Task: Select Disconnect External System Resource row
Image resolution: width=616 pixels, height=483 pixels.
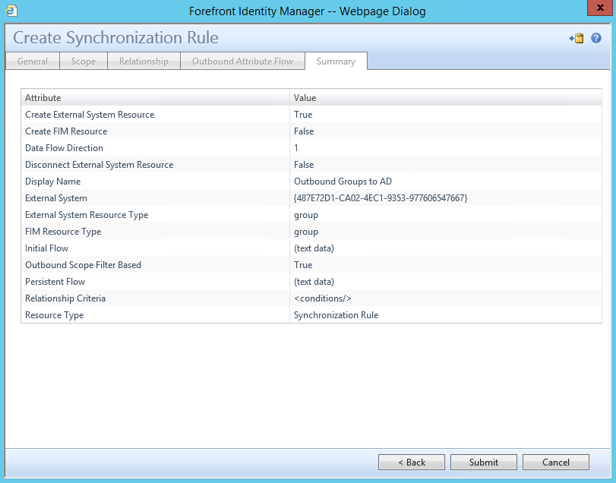Action: 311,165
